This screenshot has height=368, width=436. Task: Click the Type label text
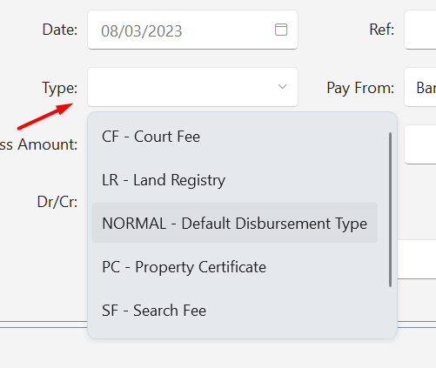pyautogui.click(x=60, y=88)
